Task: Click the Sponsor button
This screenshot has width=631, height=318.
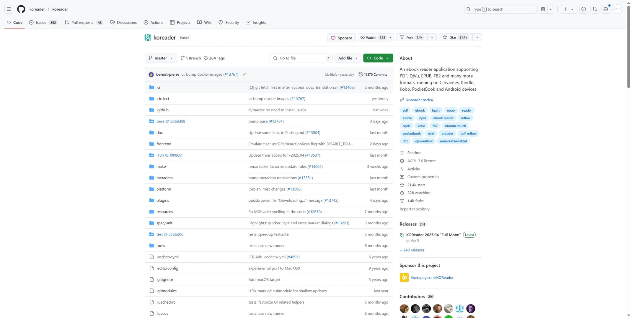Action: click(341, 38)
